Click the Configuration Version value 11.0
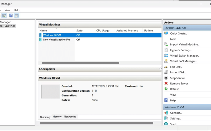Viewport: 211px width, 131px height. tap(94, 91)
